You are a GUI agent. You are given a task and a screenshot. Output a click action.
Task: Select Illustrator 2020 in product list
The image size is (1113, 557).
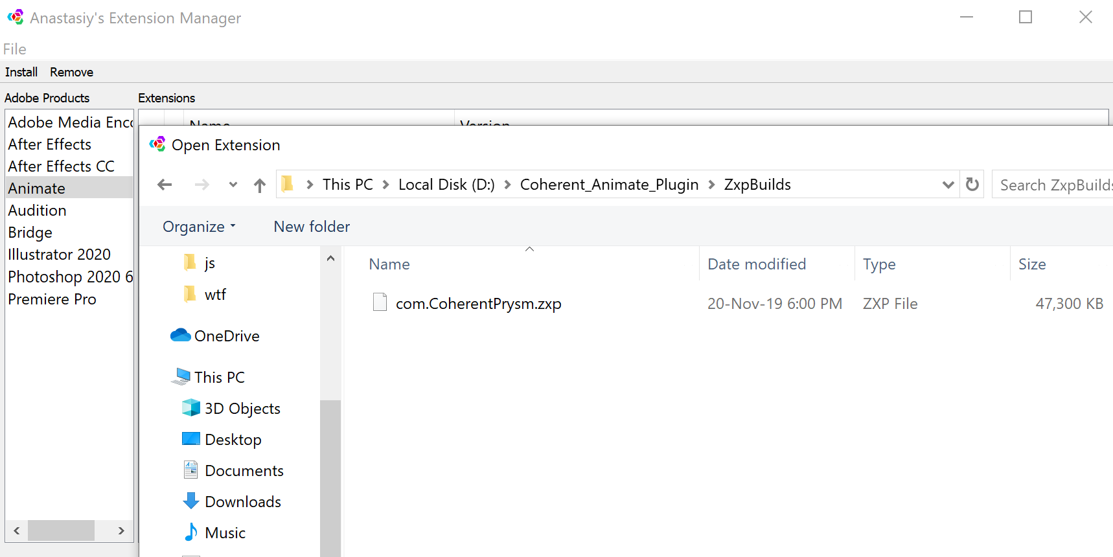(69, 254)
